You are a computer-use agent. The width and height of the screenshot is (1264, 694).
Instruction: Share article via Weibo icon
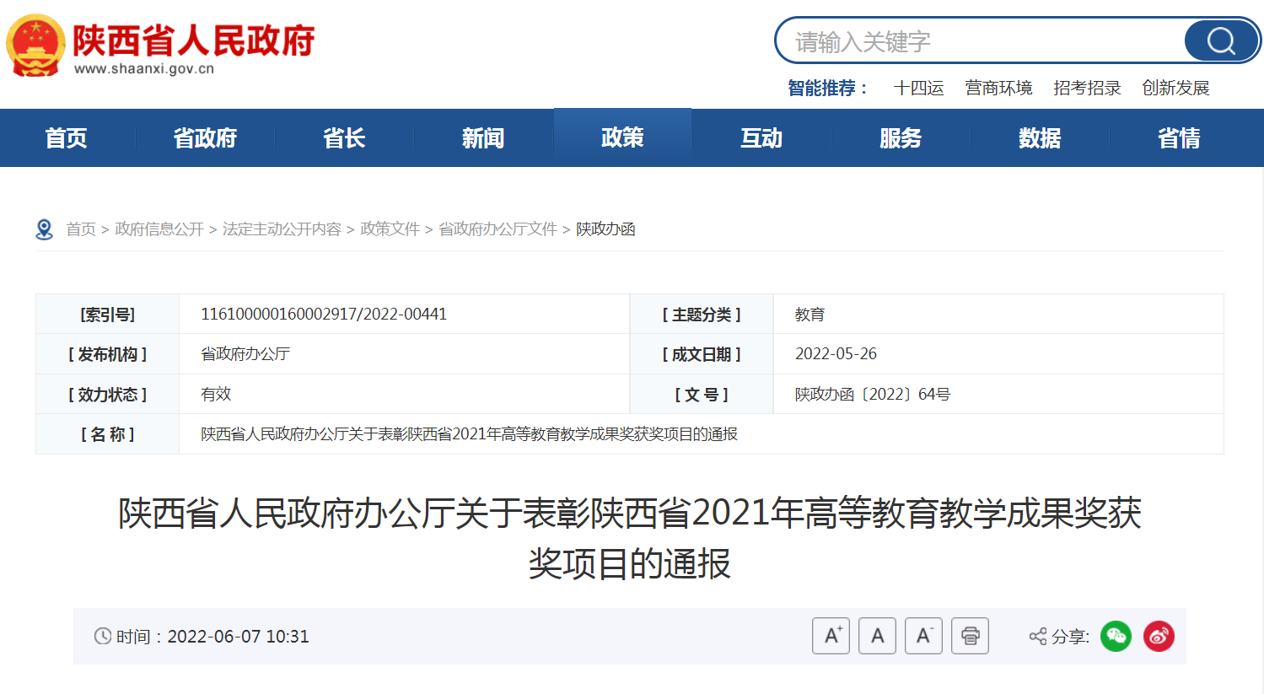[1159, 636]
